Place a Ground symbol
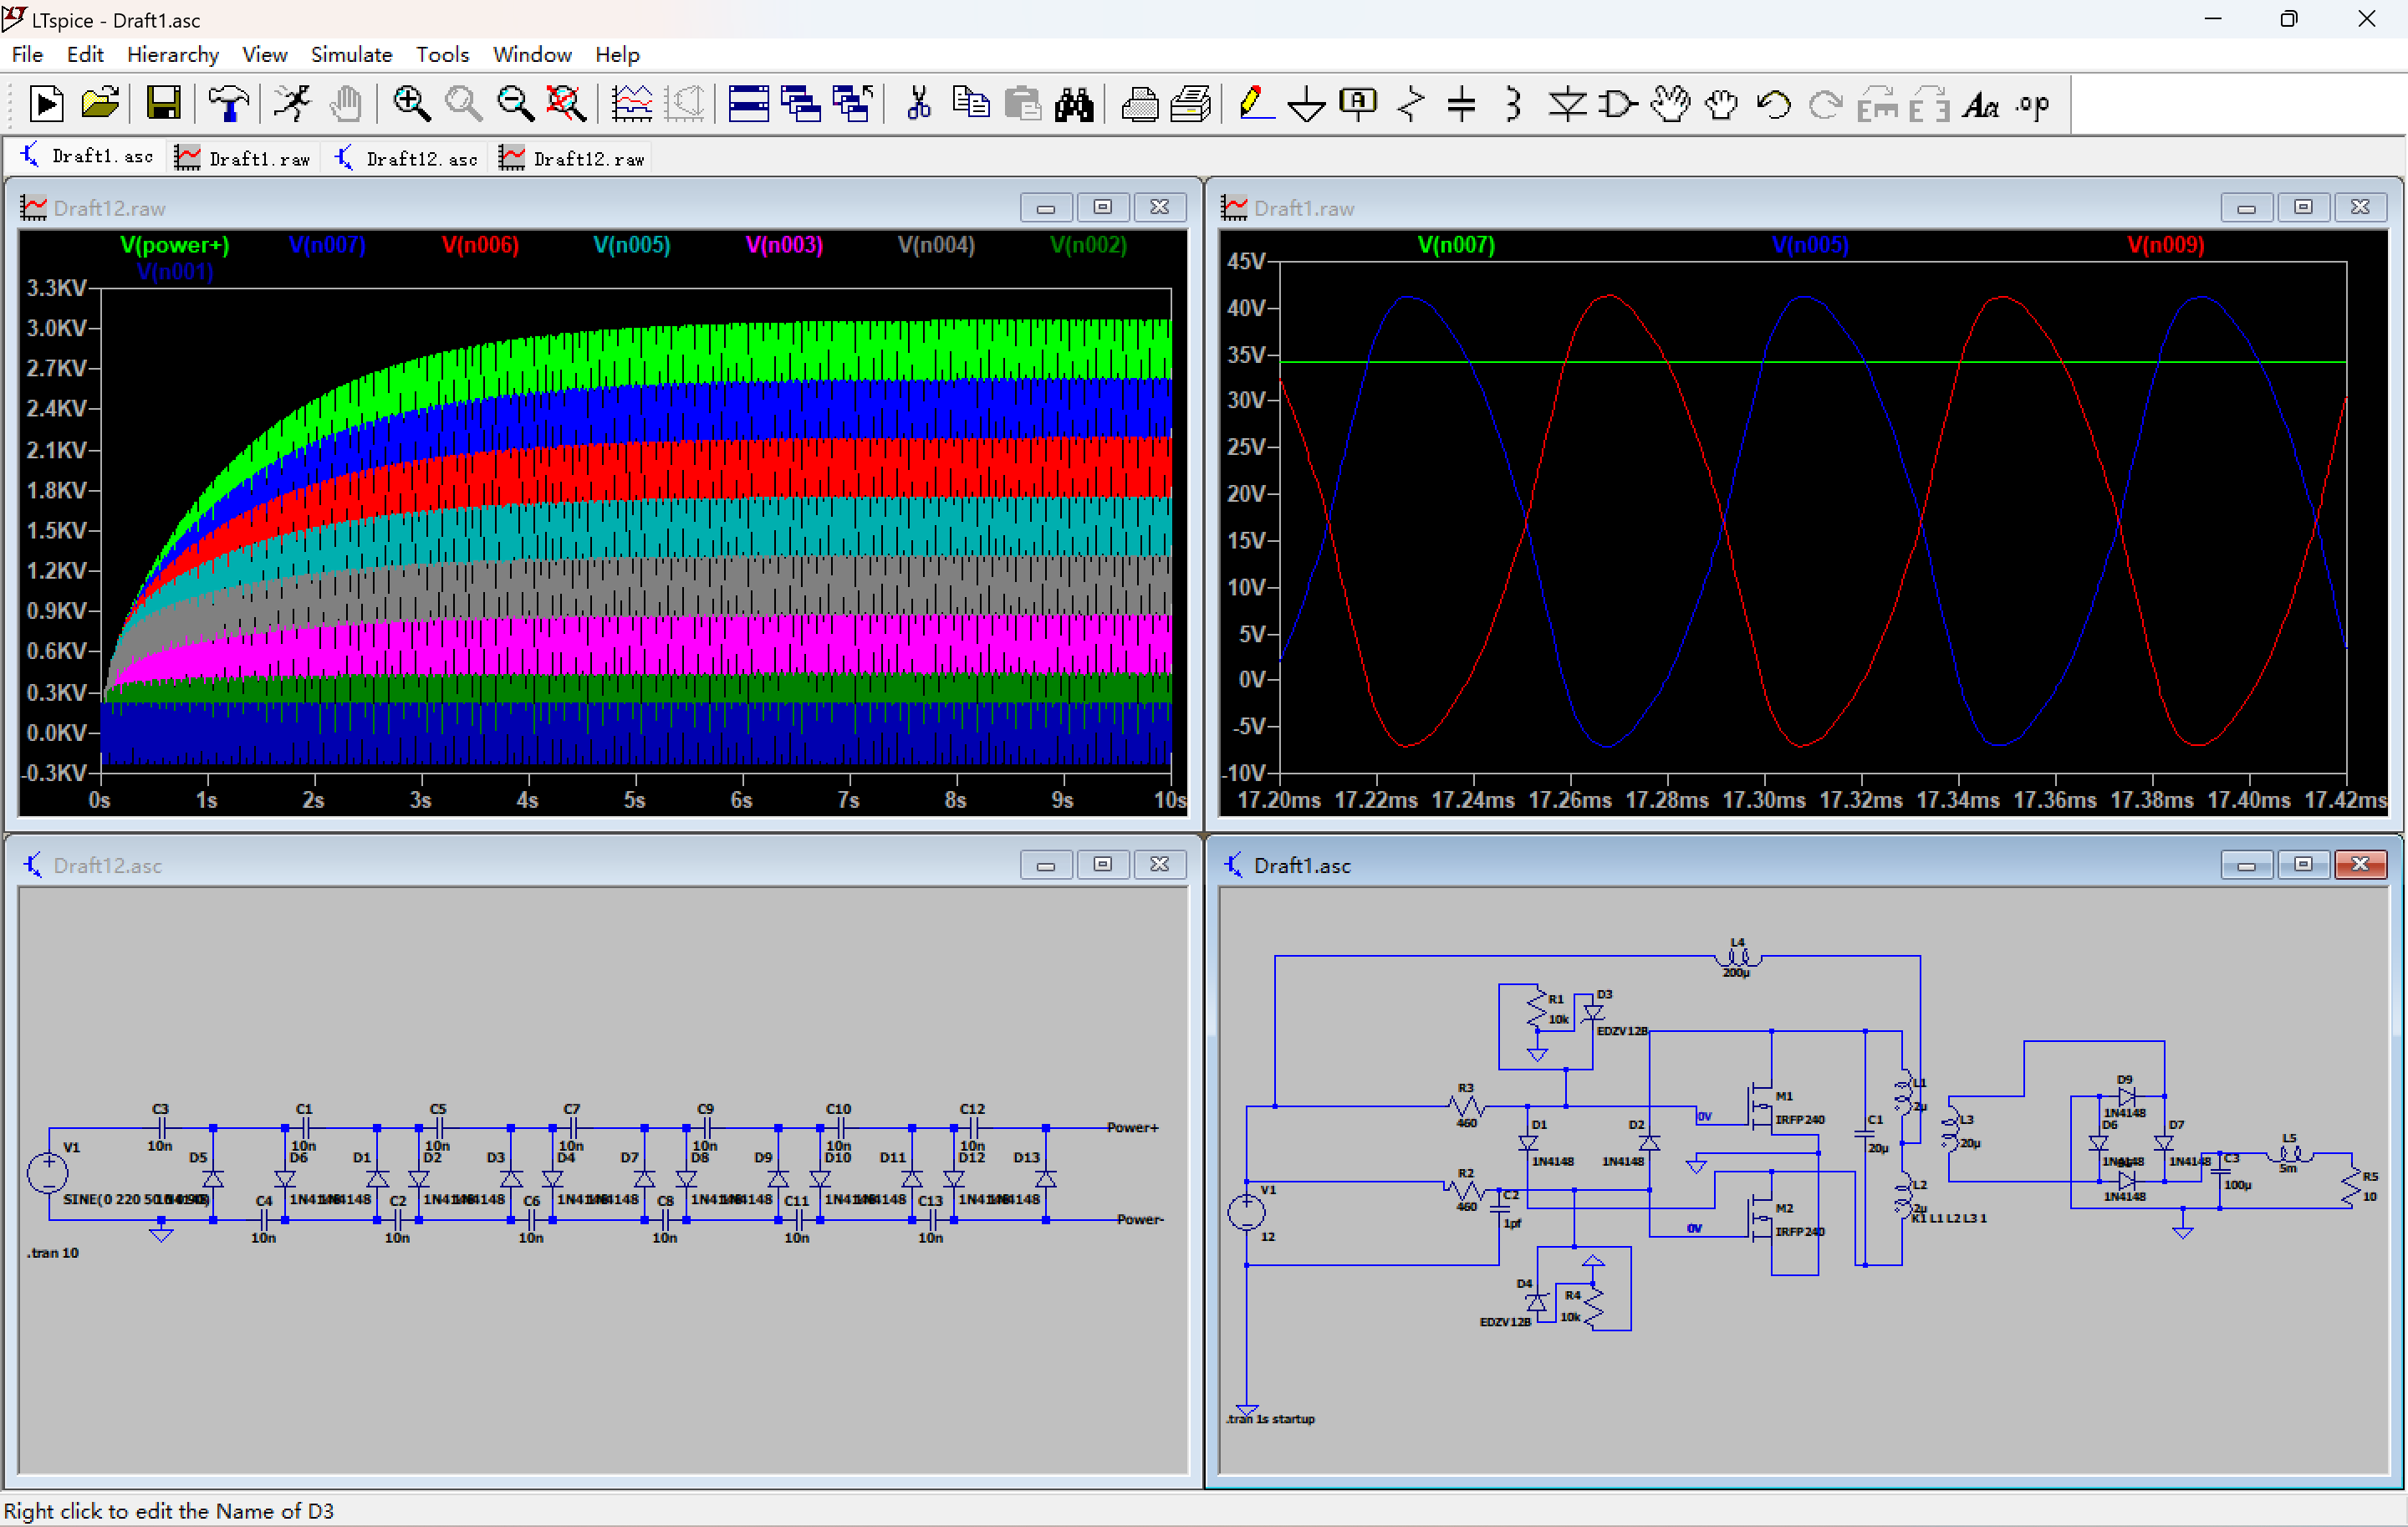 pos(1305,104)
